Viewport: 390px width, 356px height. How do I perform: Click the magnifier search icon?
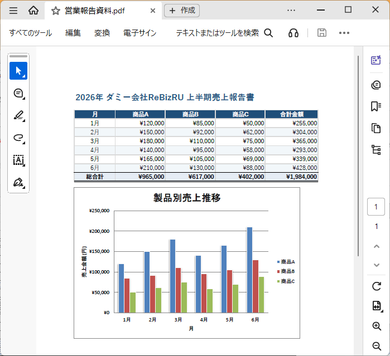[268, 33]
